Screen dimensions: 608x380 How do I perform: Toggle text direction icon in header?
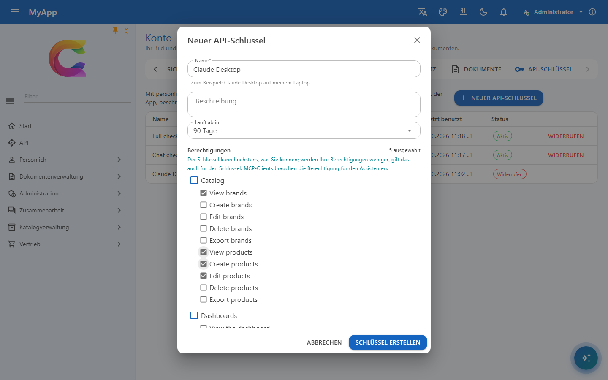[x=463, y=12]
